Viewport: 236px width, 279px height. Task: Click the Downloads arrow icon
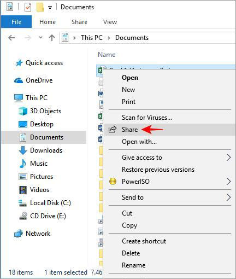point(23,150)
